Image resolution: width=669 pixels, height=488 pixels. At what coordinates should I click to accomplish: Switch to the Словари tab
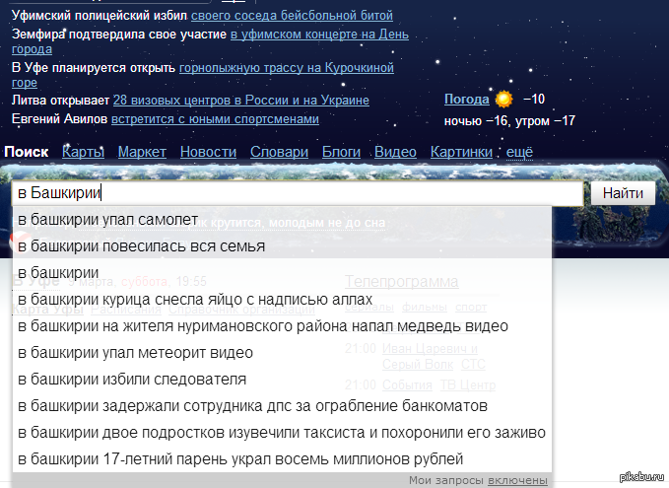click(x=279, y=152)
